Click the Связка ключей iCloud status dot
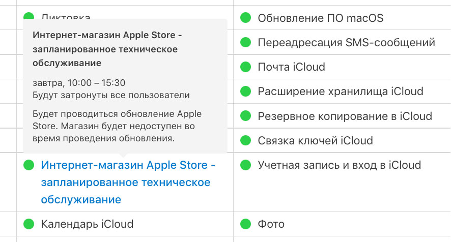 [245, 140]
